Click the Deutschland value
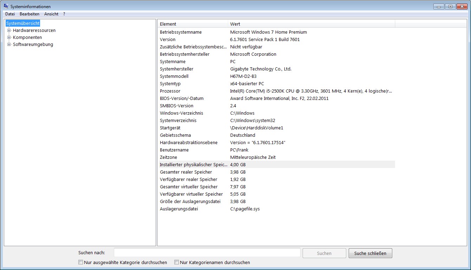Viewport: 471px width, 270px height. pos(243,135)
